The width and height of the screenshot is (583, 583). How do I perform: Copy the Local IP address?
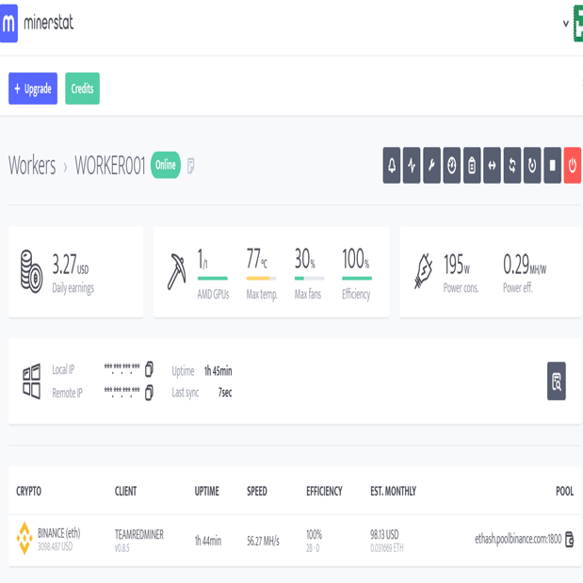149,369
